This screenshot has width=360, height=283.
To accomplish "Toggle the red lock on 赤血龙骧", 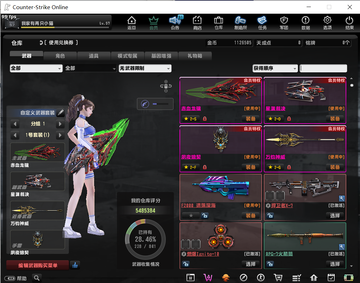I will pyautogui.click(x=205, y=119).
